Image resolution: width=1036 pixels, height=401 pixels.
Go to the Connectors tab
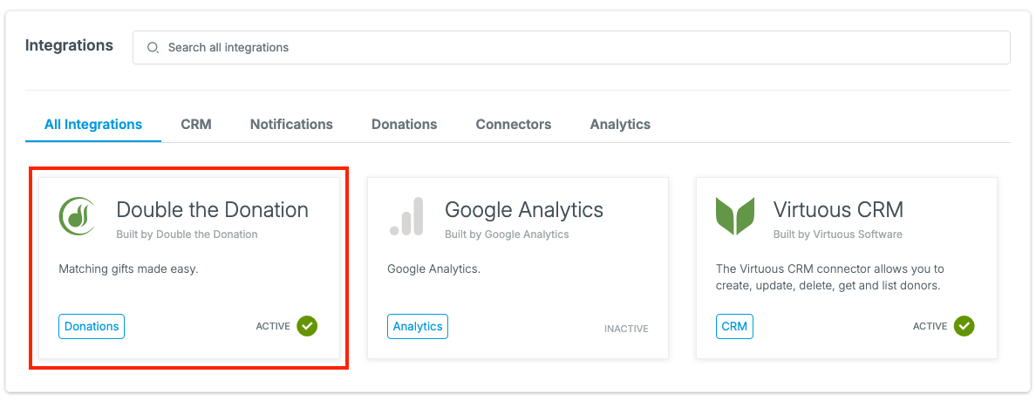[x=514, y=124]
